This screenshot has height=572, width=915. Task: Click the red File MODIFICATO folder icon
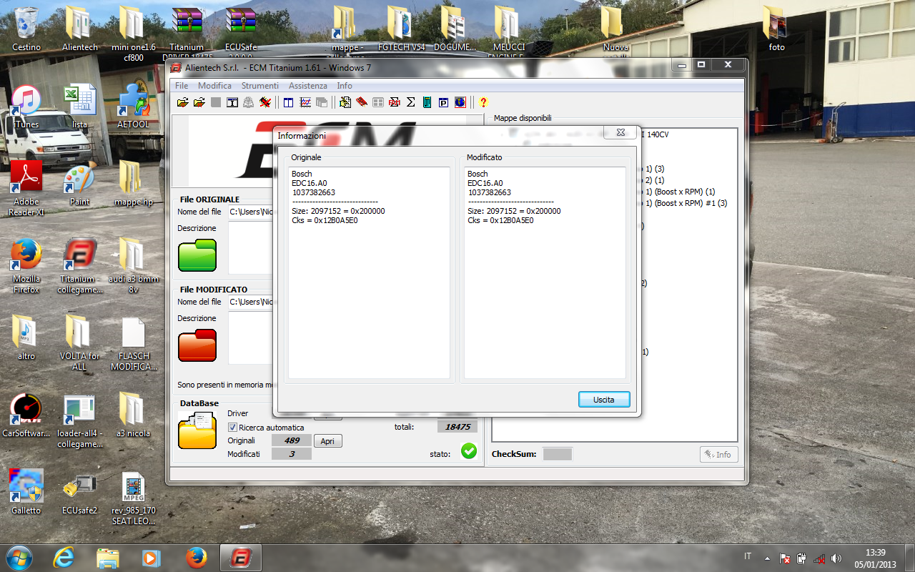[197, 345]
